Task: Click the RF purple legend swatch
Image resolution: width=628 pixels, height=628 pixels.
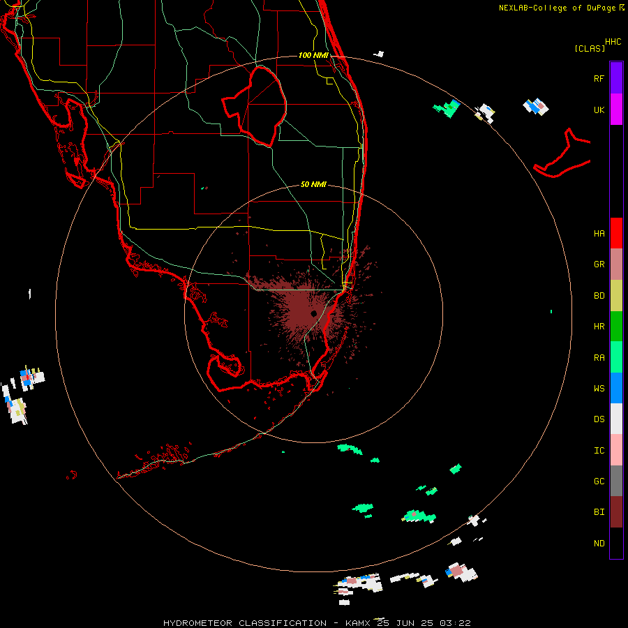Action: click(616, 78)
